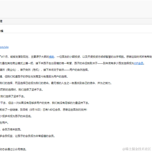Screen dimensions: 152x152
Task: Click the text "让园子的会员成为非常超值的会员"
Action: click(x=35, y=136)
